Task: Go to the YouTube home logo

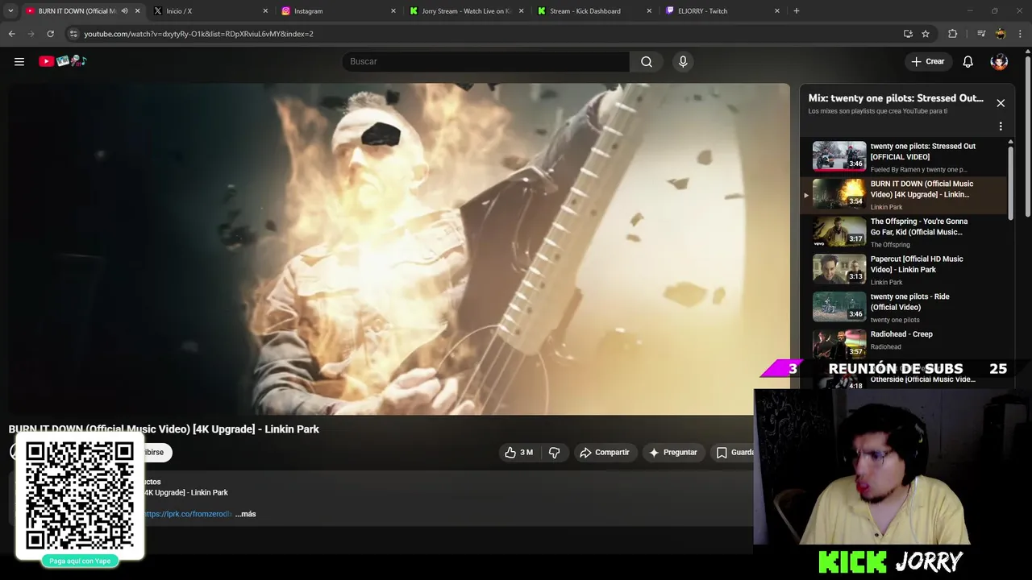Action: pos(63,61)
